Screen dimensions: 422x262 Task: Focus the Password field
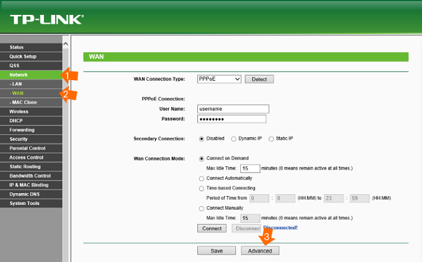231,119
